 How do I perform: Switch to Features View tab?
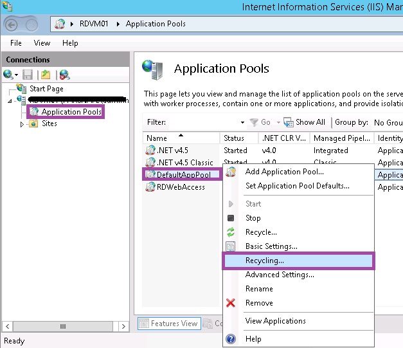(169, 324)
